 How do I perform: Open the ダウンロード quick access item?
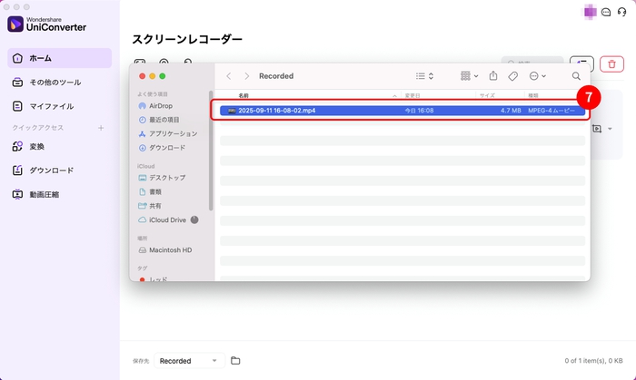click(51, 170)
